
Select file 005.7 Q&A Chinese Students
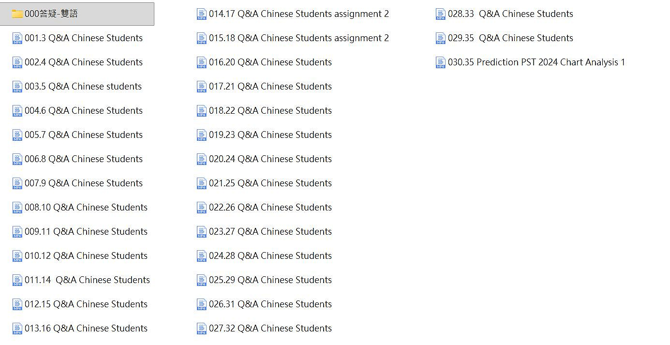[x=78, y=135]
